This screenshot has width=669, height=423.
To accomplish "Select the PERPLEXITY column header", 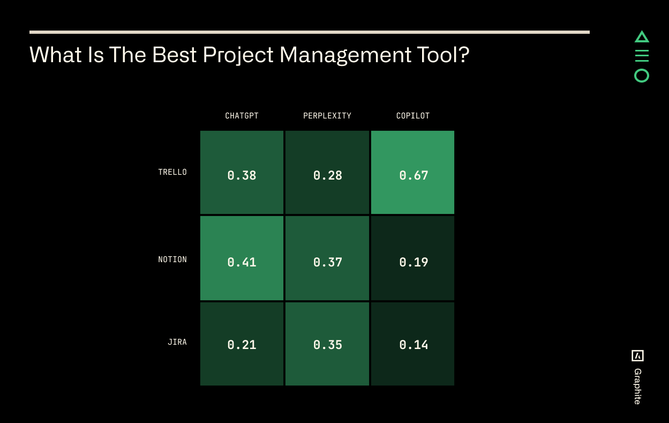I will coord(327,116).
